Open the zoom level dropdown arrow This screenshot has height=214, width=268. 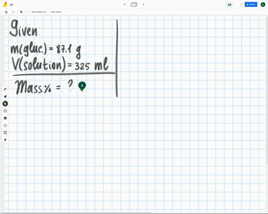(x=26, y=12)
